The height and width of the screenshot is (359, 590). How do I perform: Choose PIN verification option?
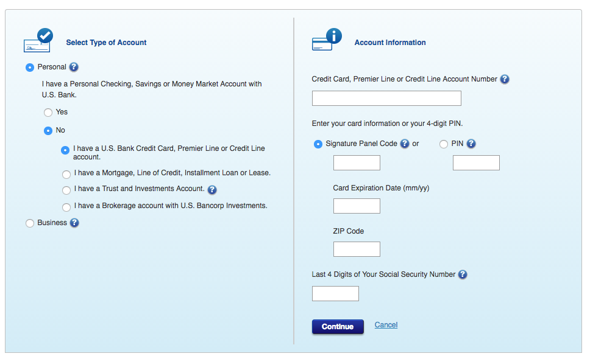(x=444, y=144)
